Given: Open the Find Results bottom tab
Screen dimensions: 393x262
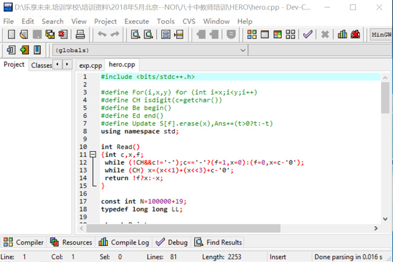Looking at the screenshot, I should point(218,242).
